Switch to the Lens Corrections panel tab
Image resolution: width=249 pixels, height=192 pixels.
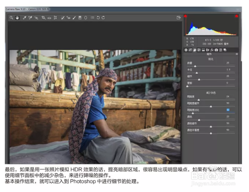pyautogui.click(x=208, y=50)
